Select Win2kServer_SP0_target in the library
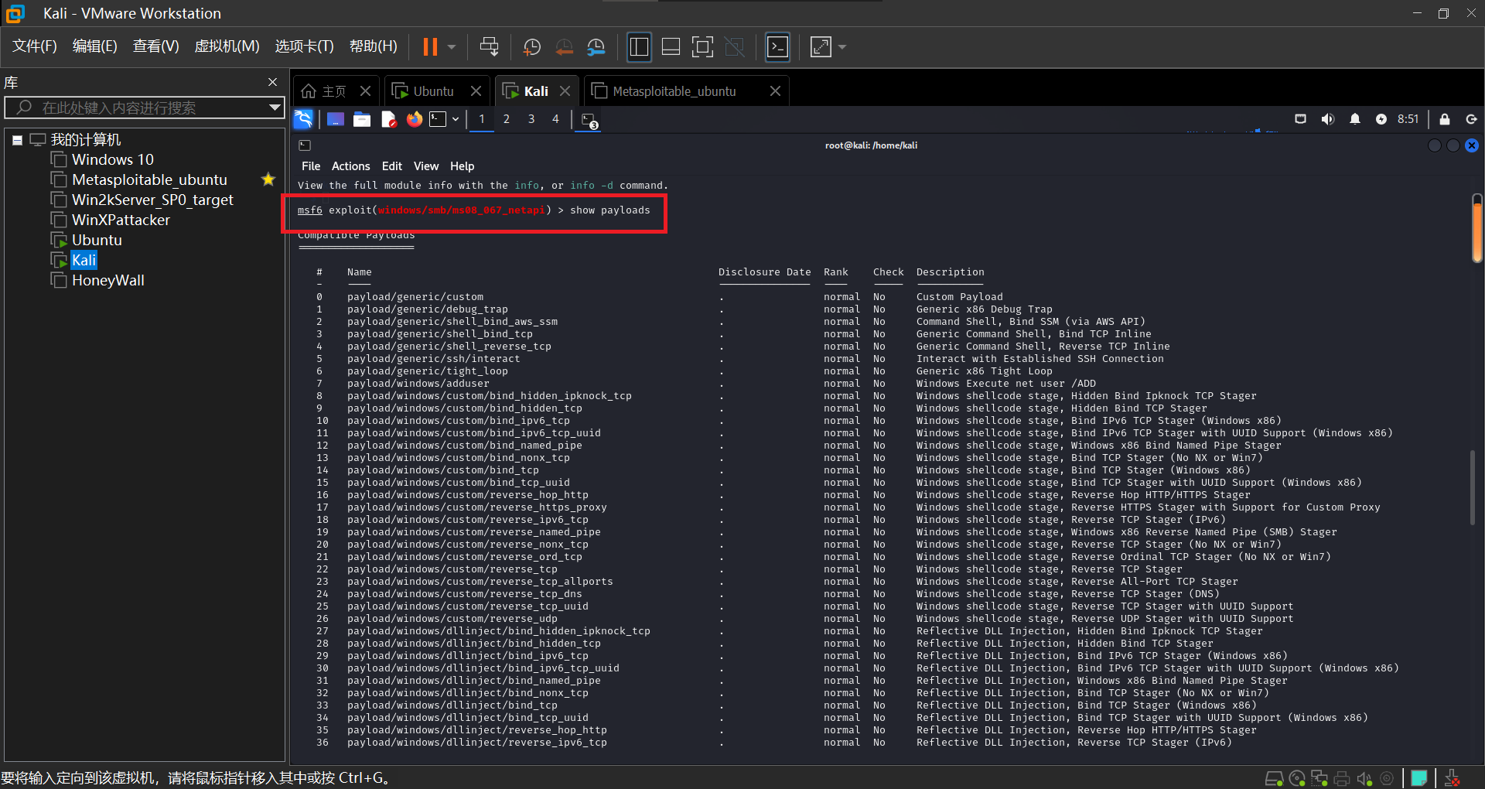Viewport: 1485px width, 789px height. pyautogui.click(x=152, y=200)
